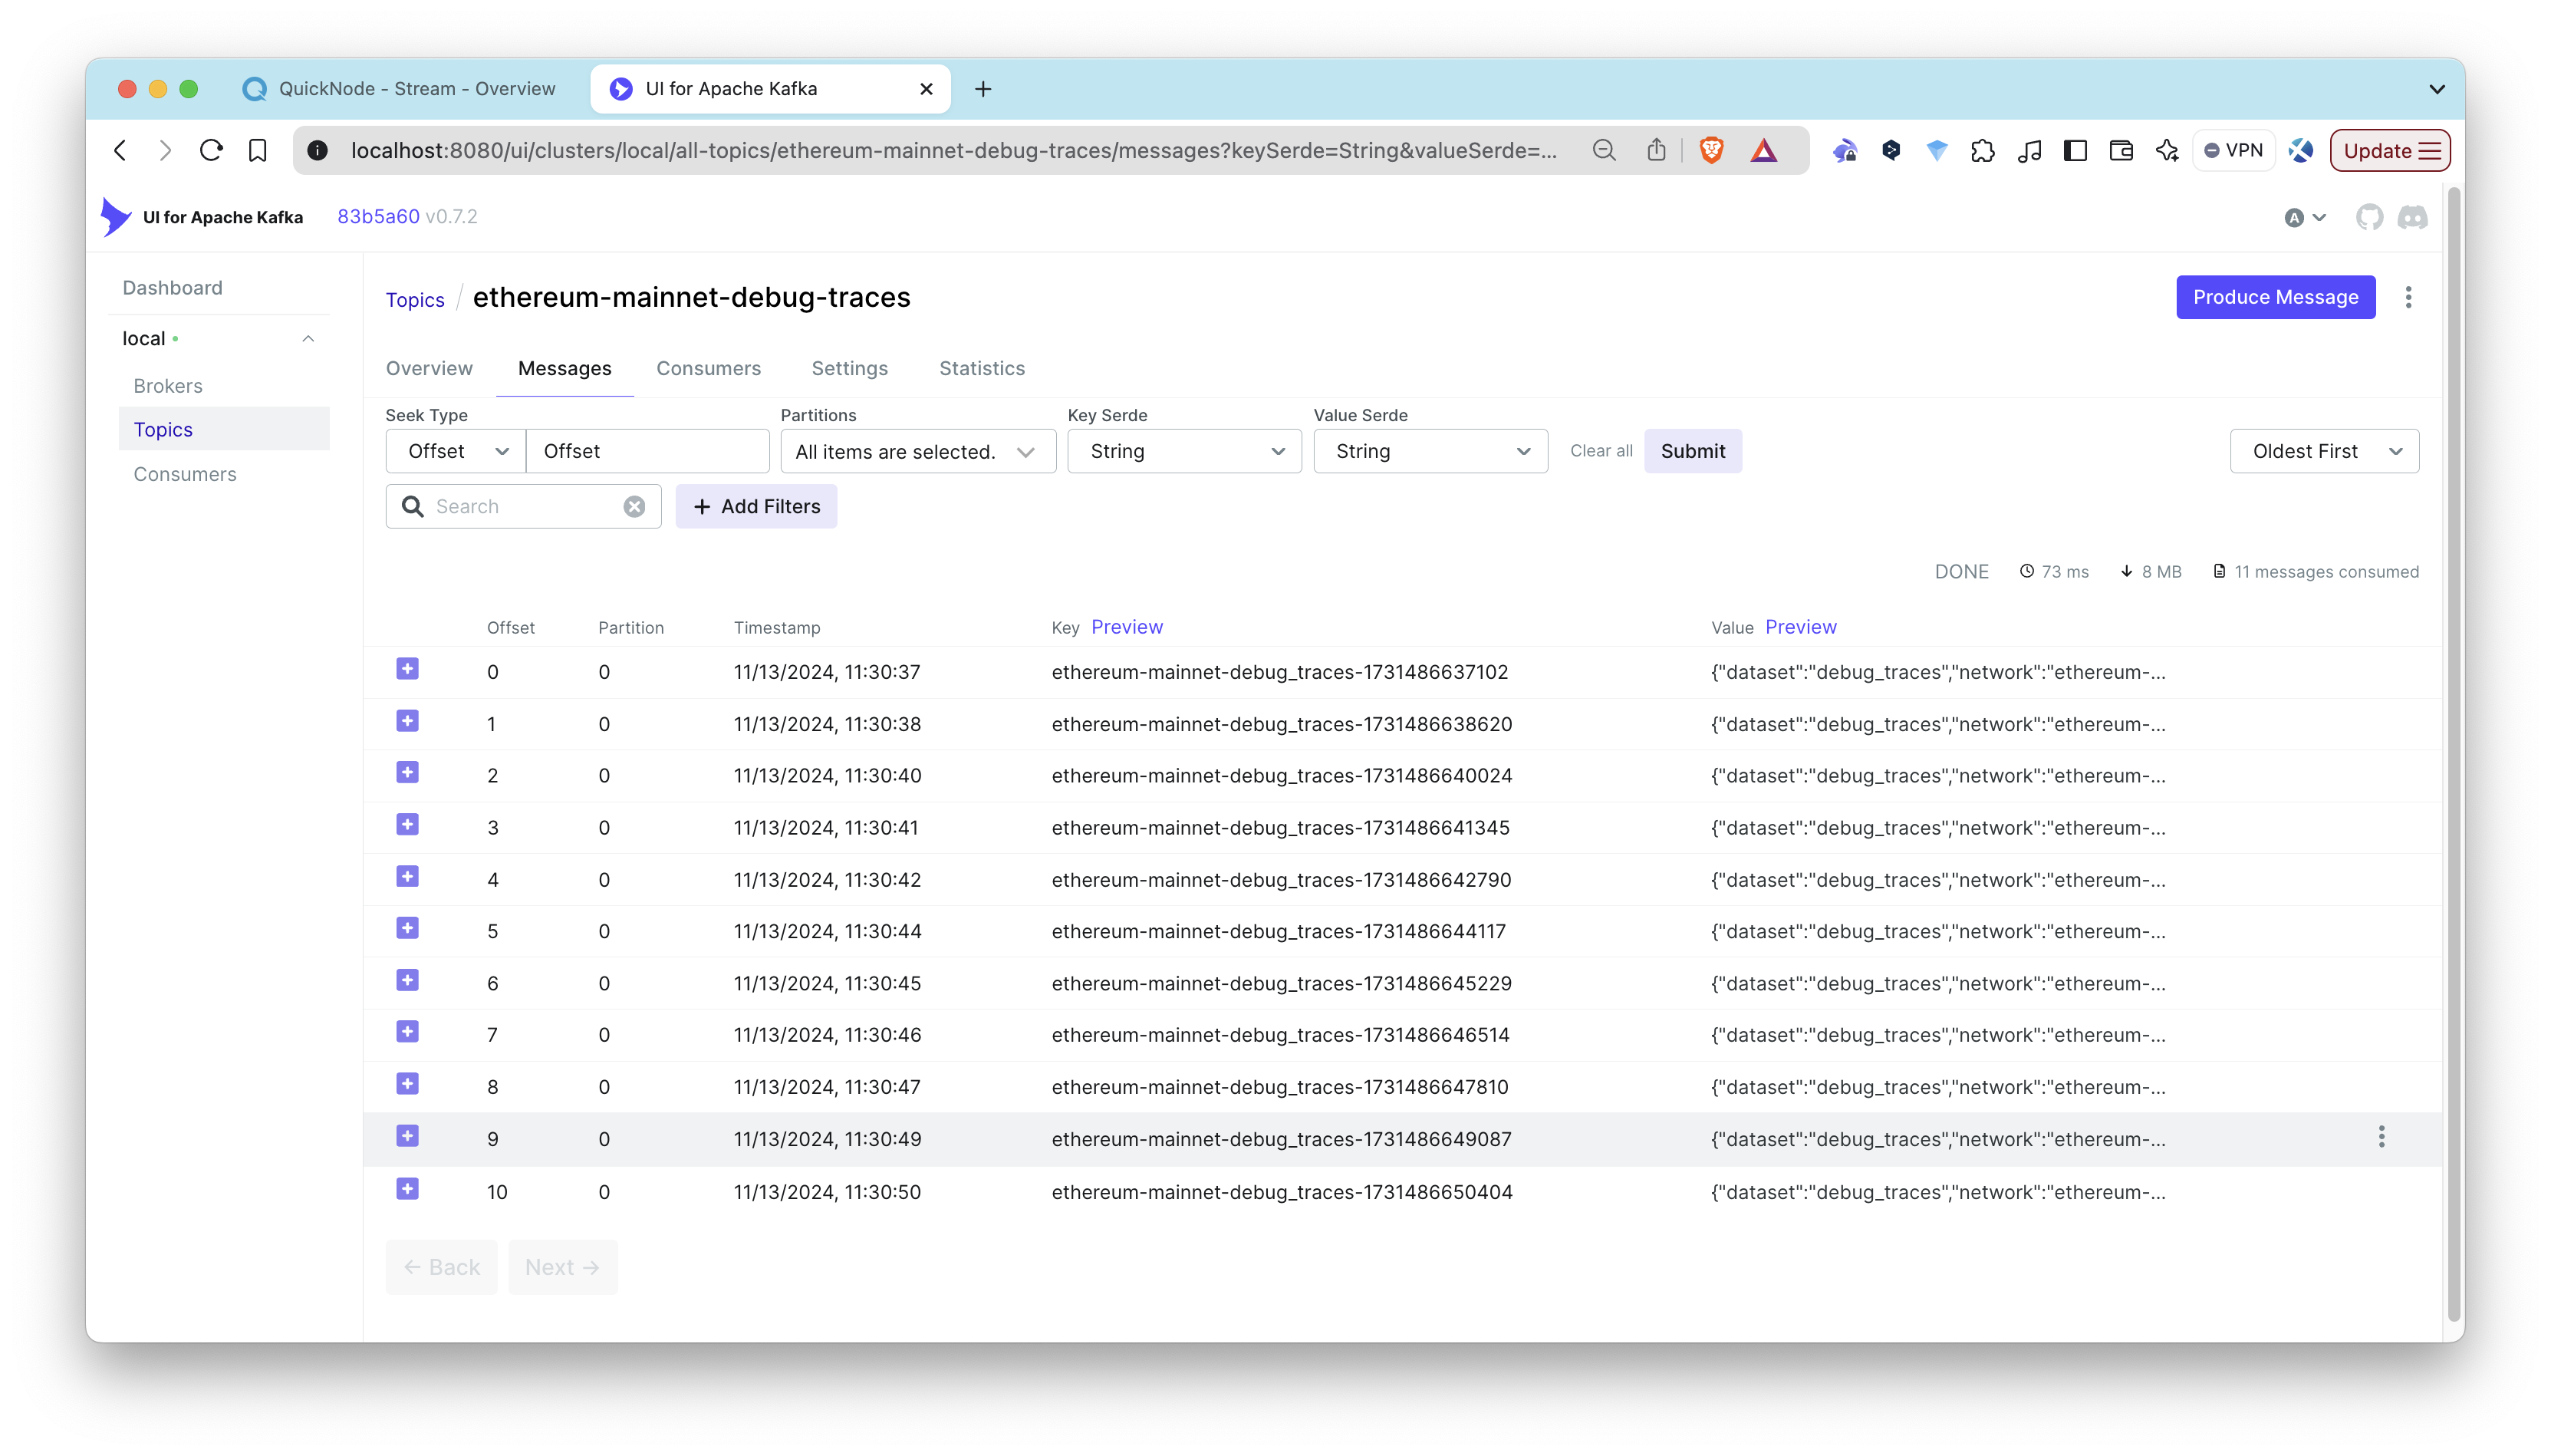Open Consumers in sidebar
The image size is (2551, 1456).
tap(185, 475)
